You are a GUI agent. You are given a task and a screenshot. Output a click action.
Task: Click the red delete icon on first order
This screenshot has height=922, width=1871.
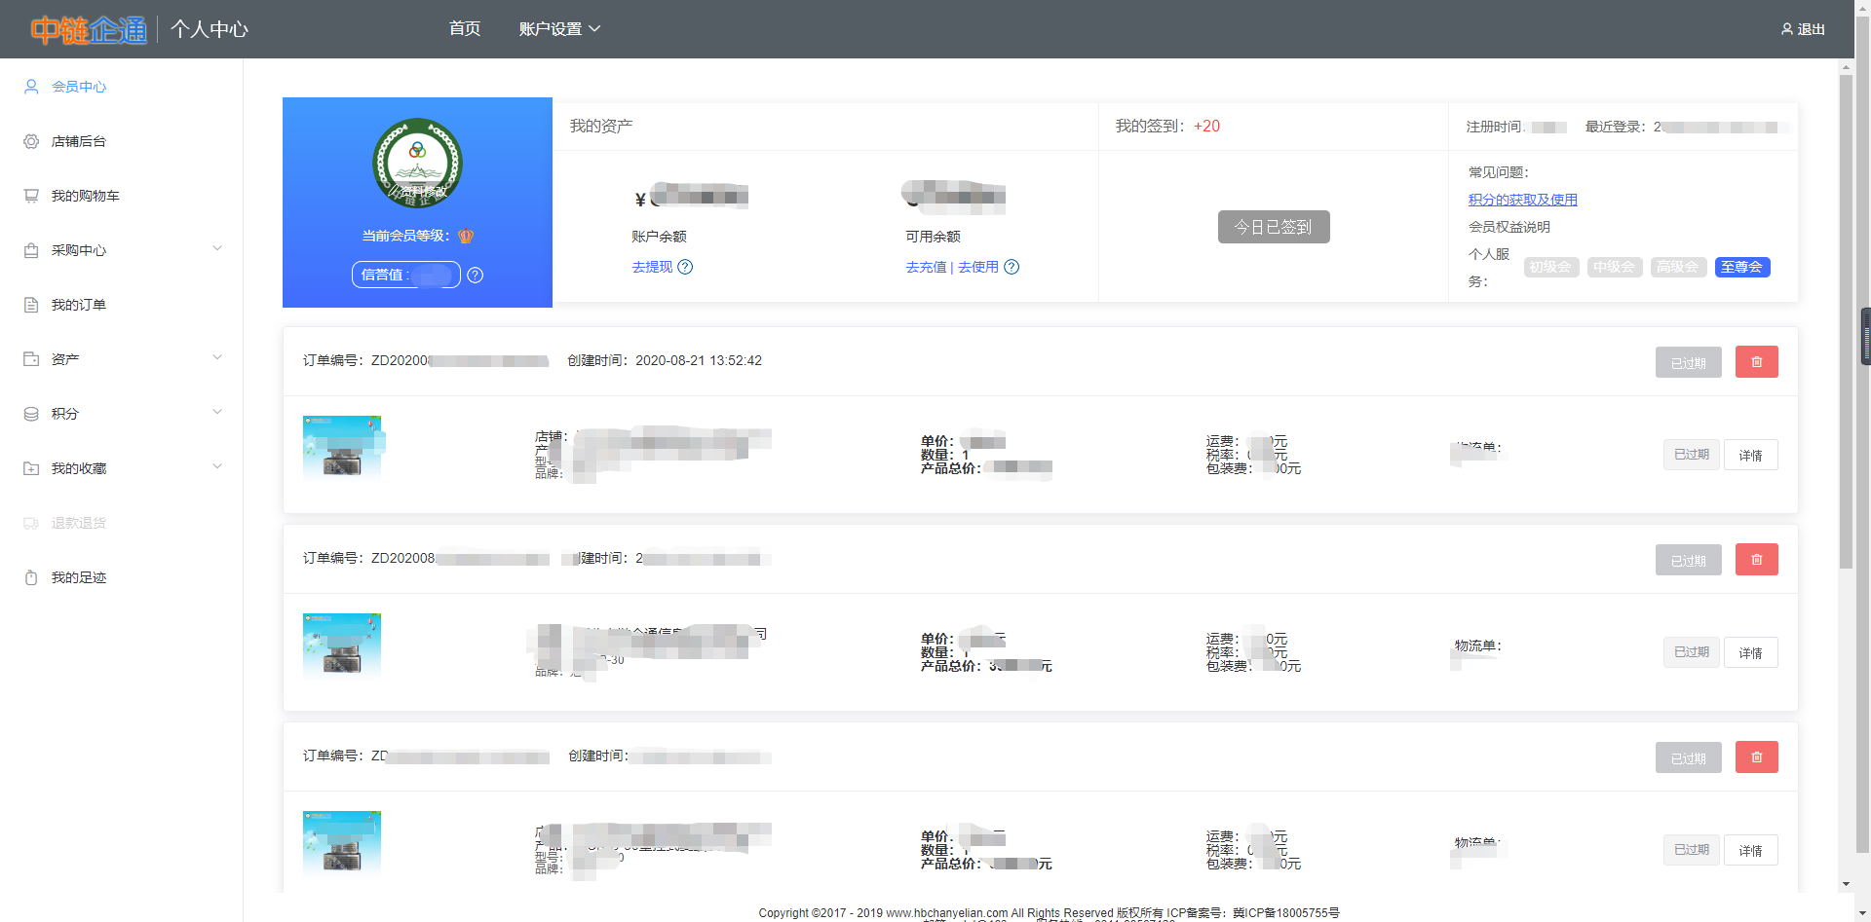pos(1756,362)
